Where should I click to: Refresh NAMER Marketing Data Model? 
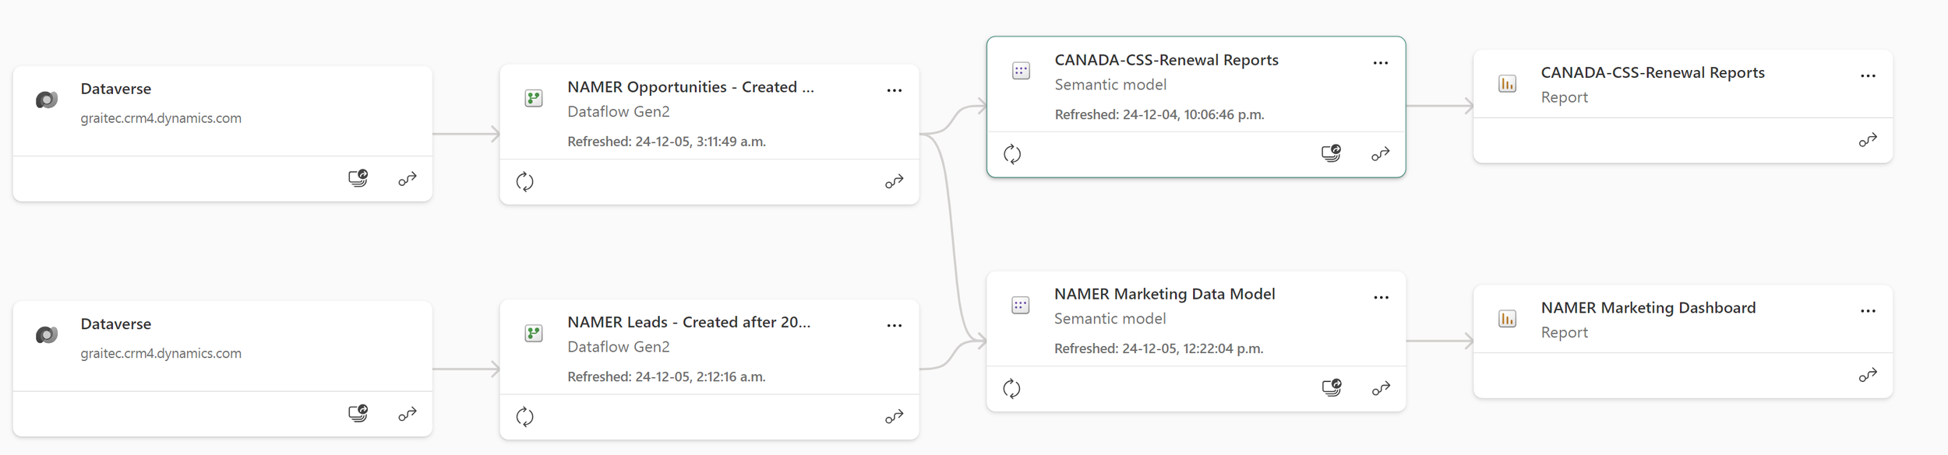(x=1011, y=389)
